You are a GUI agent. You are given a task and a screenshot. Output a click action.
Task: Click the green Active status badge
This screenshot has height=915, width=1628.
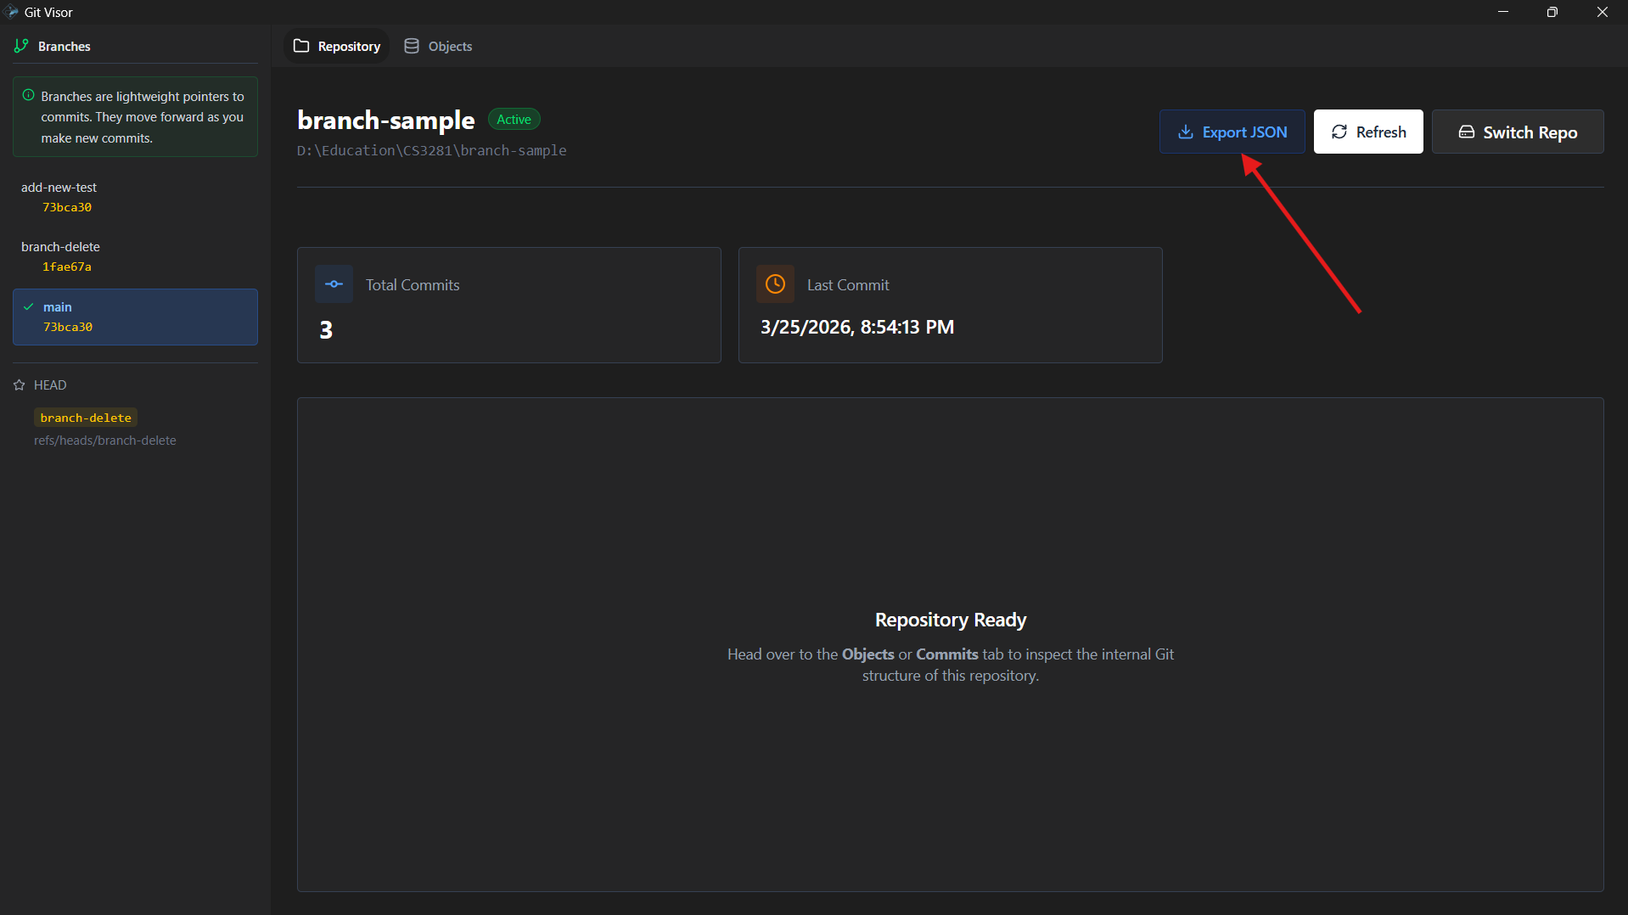coord(514,120)
